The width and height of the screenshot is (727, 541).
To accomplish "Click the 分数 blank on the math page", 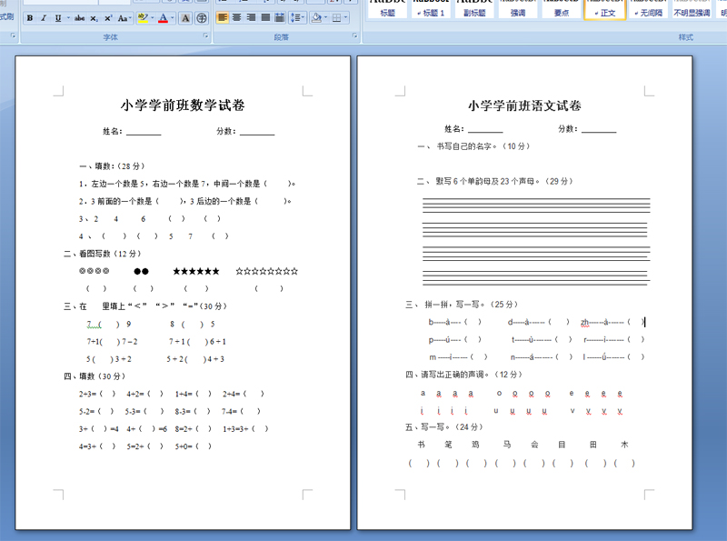I will tap(257, 132).
